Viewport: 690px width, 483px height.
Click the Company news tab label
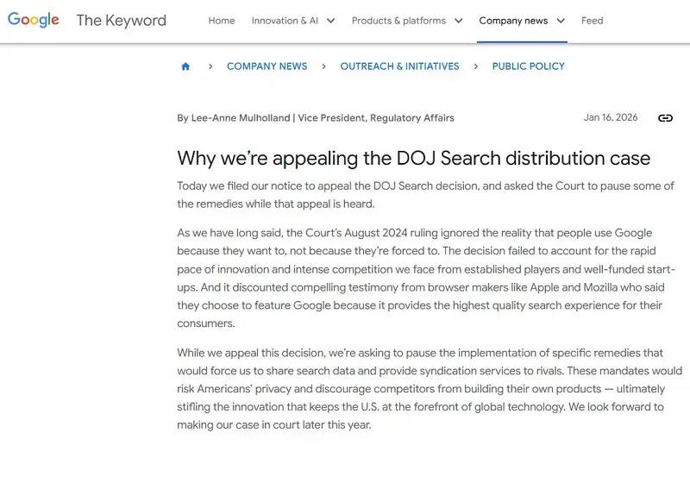(513, 21)
